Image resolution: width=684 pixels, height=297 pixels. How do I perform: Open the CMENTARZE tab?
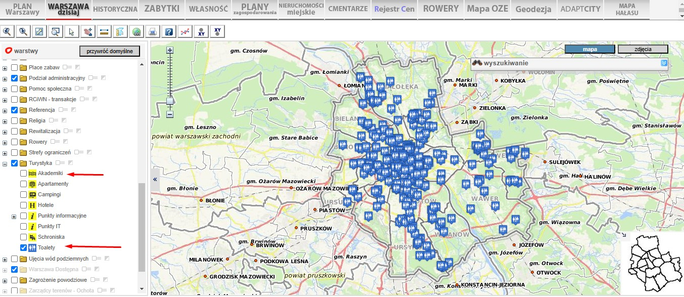point(348,9)
